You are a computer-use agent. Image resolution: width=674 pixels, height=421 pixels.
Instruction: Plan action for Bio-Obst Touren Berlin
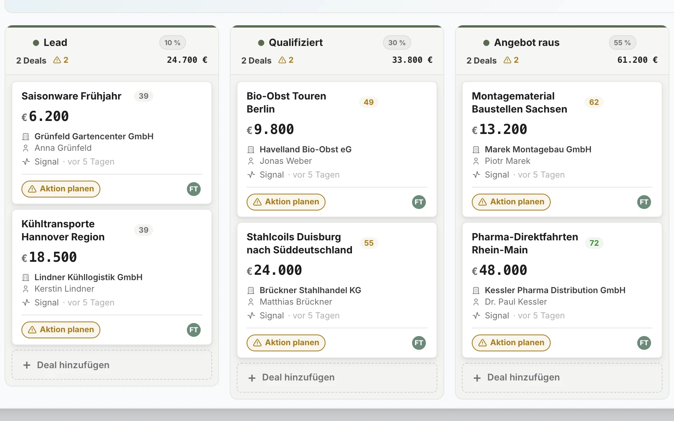pyautogui.click(x=286, y=202)
